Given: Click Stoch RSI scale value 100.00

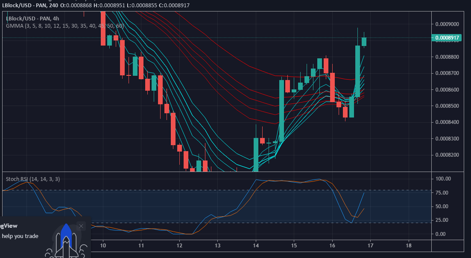Looking at the screenshot, I should tap(443, 179).
